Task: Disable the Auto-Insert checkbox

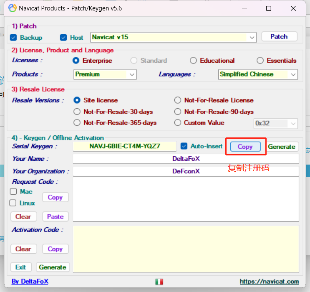Action: coord(184,146)
